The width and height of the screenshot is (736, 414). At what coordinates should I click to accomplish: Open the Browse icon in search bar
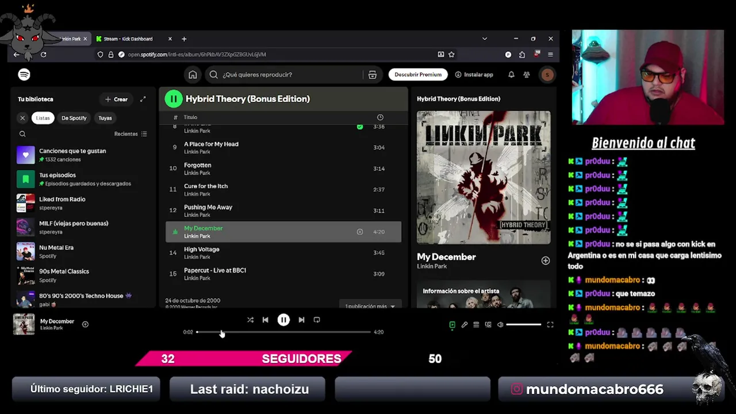[x=373, y=75]
